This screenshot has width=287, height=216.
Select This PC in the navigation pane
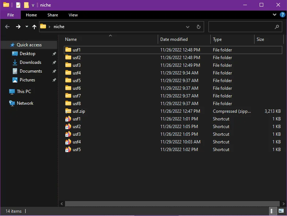click(x=24, y=92)
